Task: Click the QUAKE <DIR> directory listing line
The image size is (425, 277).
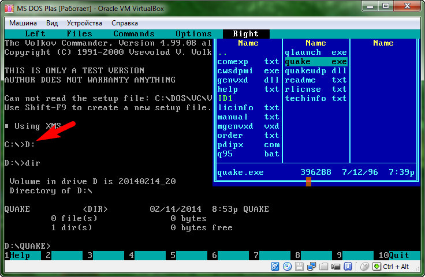Action: [x=137, y=209]
